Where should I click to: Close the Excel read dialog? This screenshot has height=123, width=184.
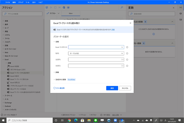[x=130, y=23]
